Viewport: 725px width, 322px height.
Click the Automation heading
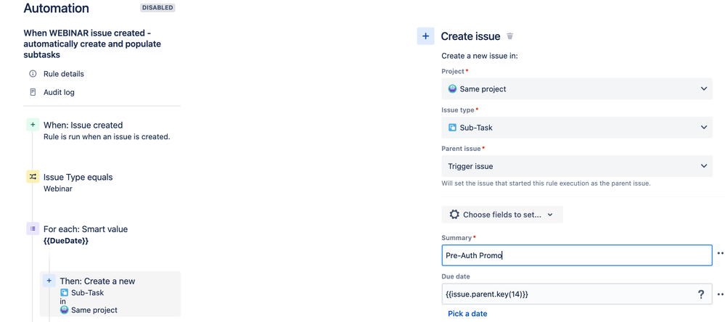click(x=56, y=8)
